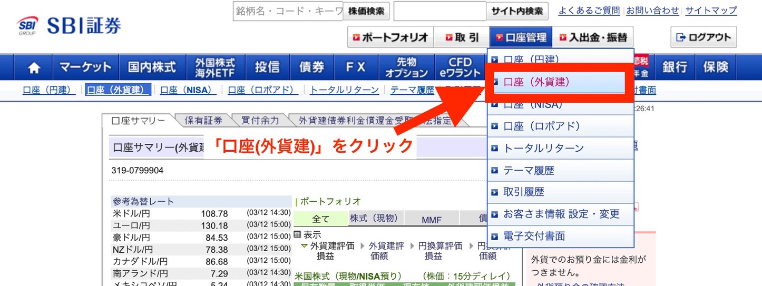
Task: Click the SBI証券 logo
Action: [69, 26]
